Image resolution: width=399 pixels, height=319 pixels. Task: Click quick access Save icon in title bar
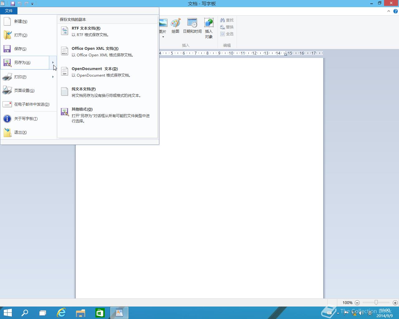(13, 4)
